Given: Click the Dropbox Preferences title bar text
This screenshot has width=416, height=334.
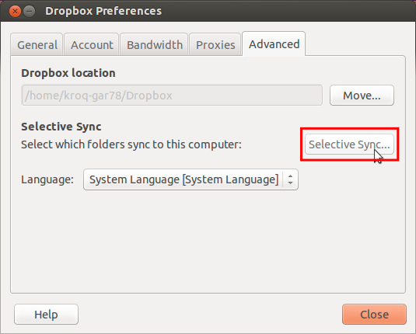Looking at the screenshot, I should pyautogui.click(x=103, y=11).
